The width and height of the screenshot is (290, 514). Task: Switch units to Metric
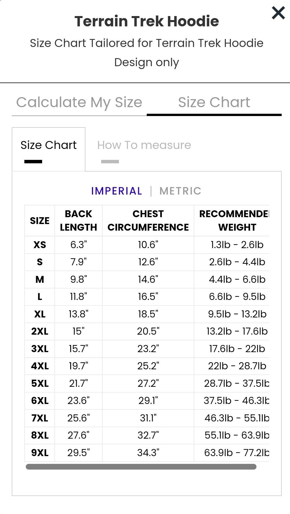(x=180, y=191)
